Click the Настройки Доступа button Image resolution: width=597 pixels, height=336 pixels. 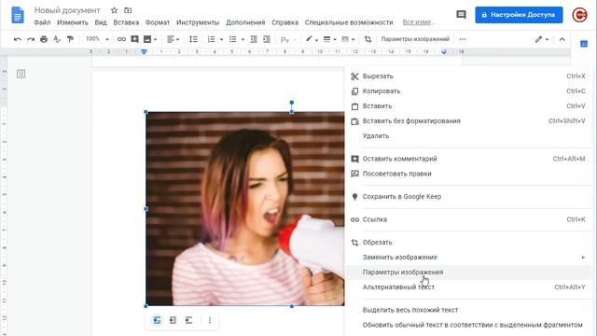click(519, 15)
